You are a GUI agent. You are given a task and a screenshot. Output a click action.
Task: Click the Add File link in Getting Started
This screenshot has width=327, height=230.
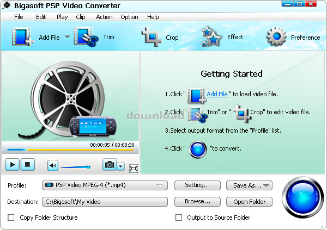[217, 94]
